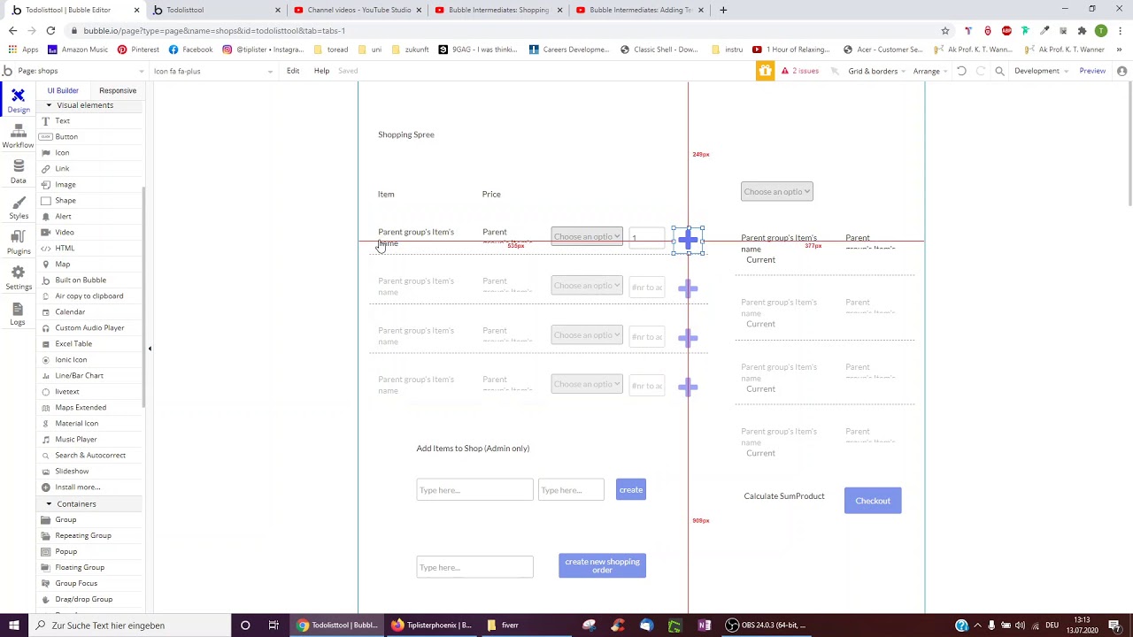
Task: Select the Icon visual element
Action: point(62,153)
